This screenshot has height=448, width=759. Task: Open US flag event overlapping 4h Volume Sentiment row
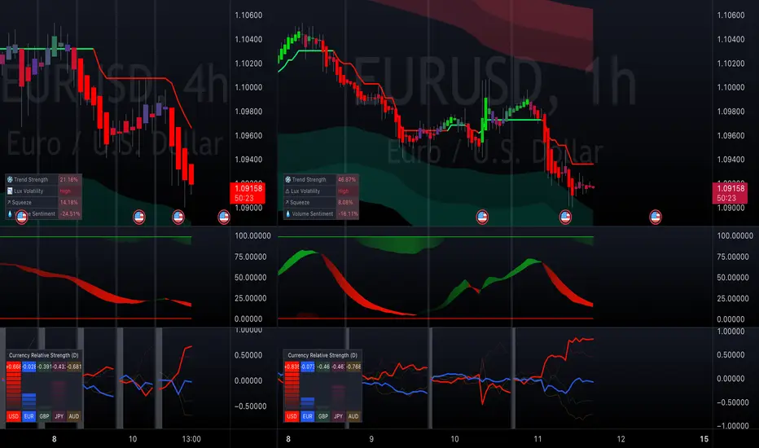pyautogui.click(x=22, y=217)
